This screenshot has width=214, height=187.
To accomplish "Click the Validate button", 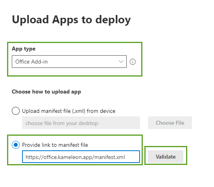I will click(166, 157).
